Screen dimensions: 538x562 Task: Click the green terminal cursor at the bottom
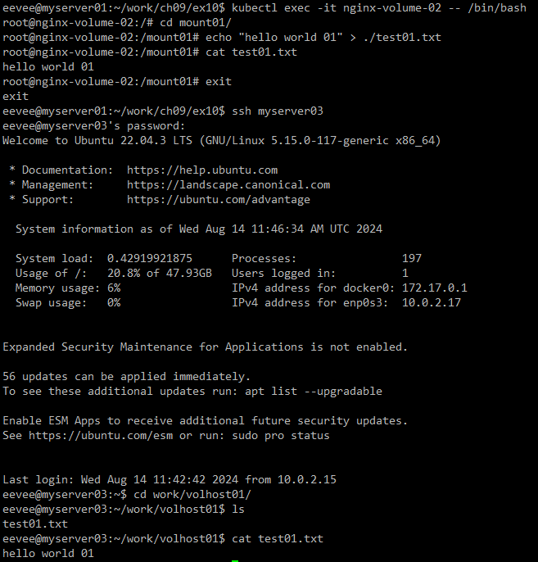click(x=235, y=560)
